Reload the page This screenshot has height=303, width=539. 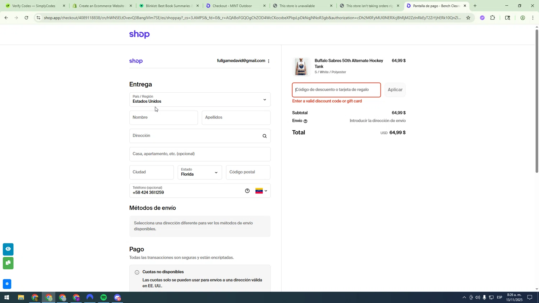(x=26, y=18)
